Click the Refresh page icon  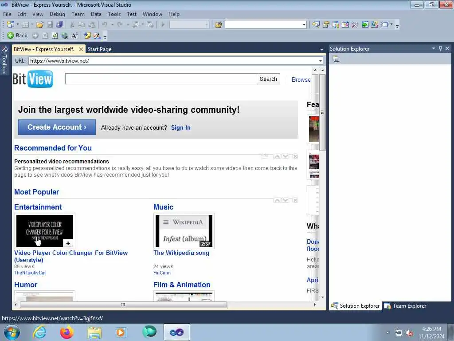55,36
